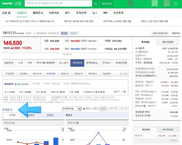Open 시장지표 menu
Screen dimensions: 182x145
click(x=54, y=13)
